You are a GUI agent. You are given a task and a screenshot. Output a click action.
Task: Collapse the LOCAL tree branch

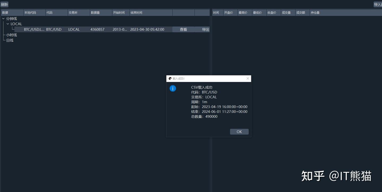(7, 24)
